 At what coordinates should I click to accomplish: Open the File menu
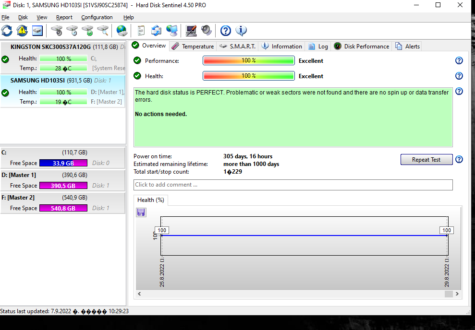pos(5,17)
